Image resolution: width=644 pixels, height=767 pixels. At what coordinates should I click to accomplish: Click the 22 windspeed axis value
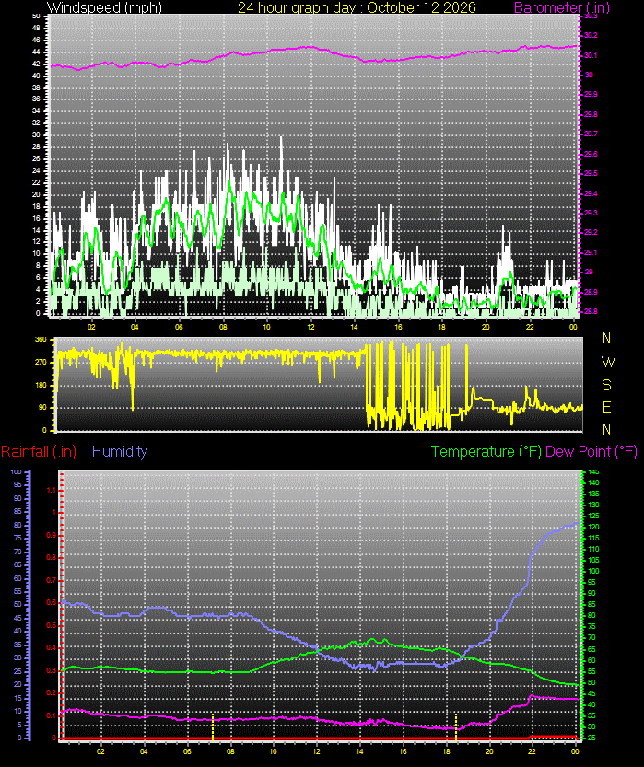[36, 182]
